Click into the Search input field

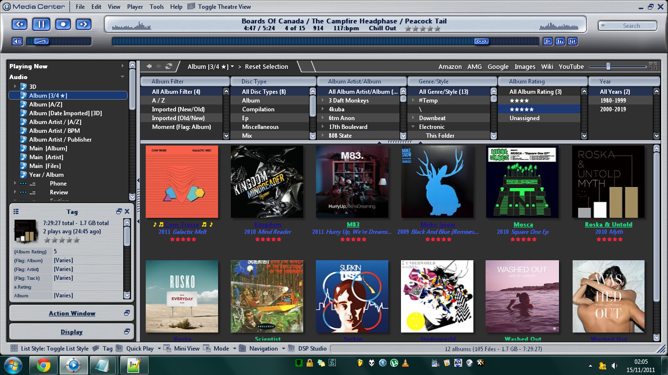[631, 26]
